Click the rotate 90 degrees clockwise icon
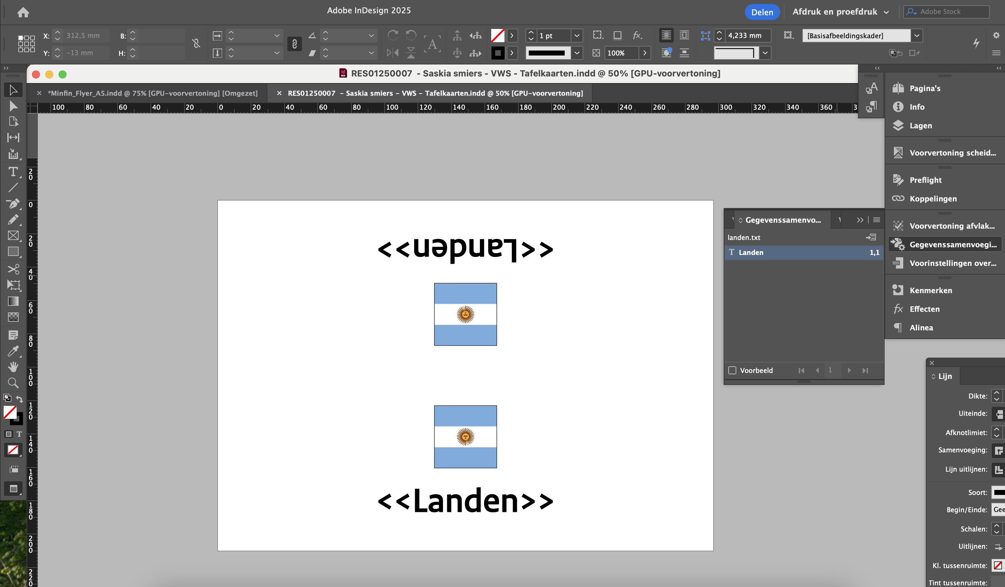Image resolution: width=1005 pixels, height=587 pixels. (392, 36)
